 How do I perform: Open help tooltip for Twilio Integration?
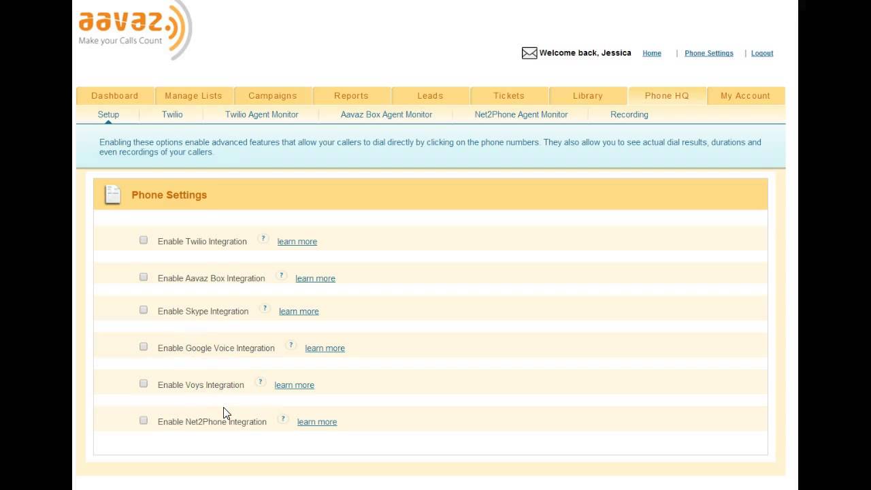pos(263,239)
